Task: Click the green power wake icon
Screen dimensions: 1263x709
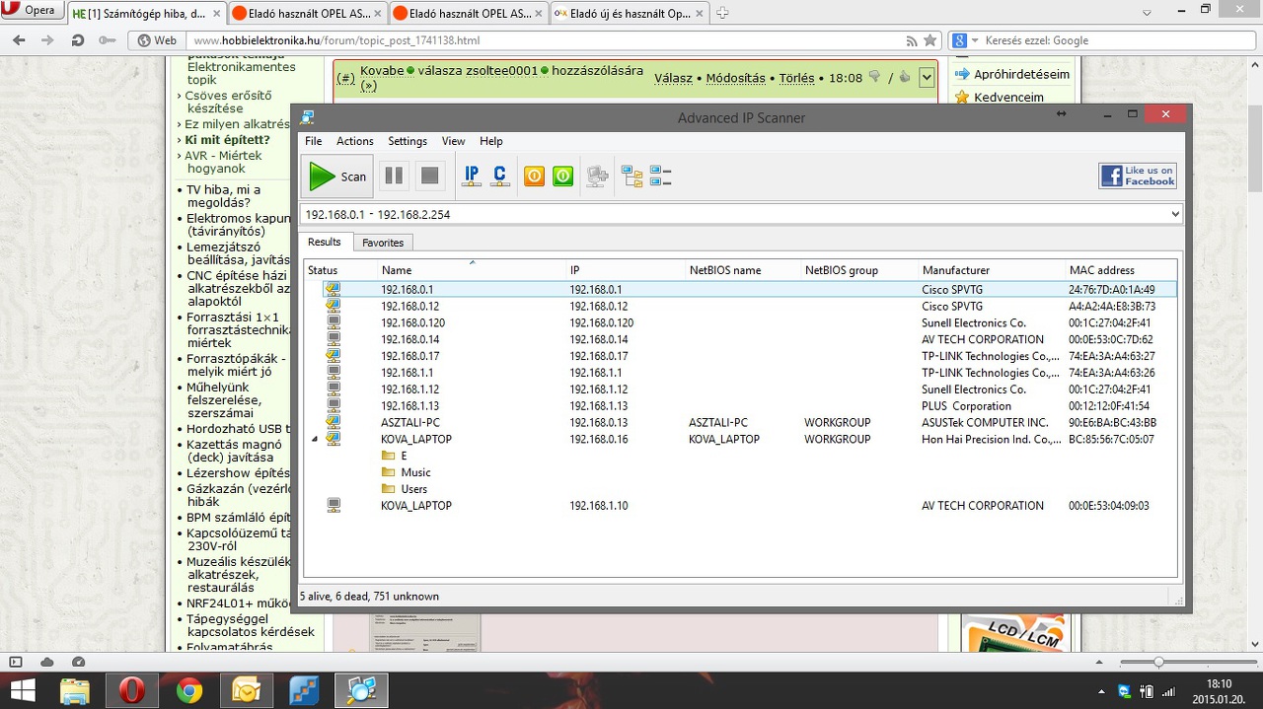Action: coord(562,177)
